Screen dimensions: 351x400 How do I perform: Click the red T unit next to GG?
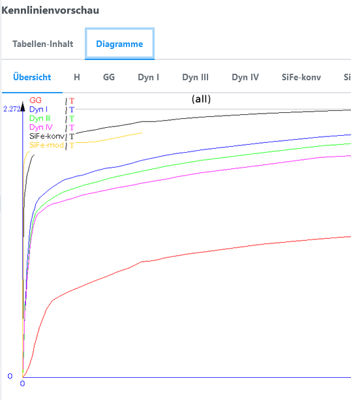72,100
